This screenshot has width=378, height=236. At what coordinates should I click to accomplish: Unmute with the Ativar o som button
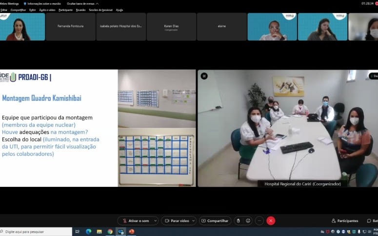136,220
